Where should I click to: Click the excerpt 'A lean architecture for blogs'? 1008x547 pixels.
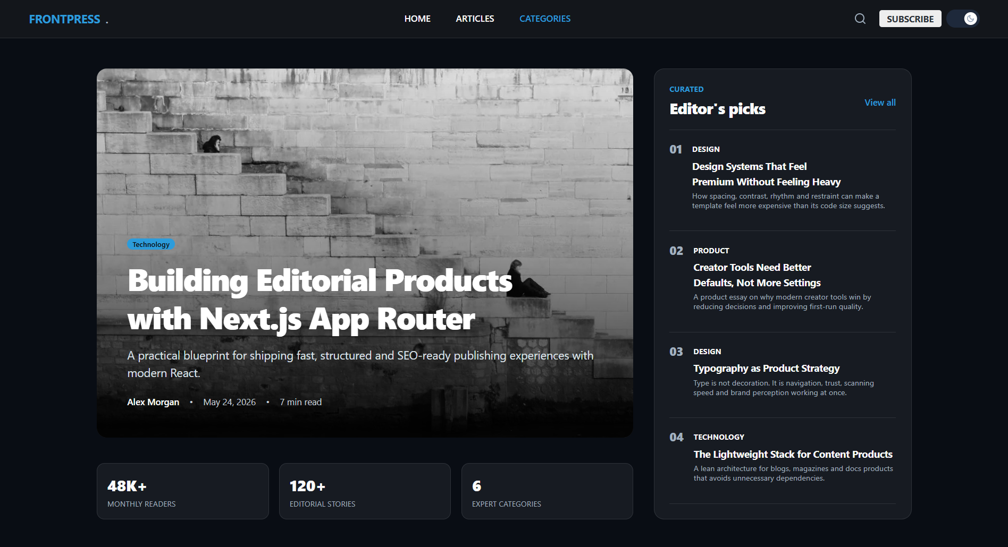(x=793, y=473)
